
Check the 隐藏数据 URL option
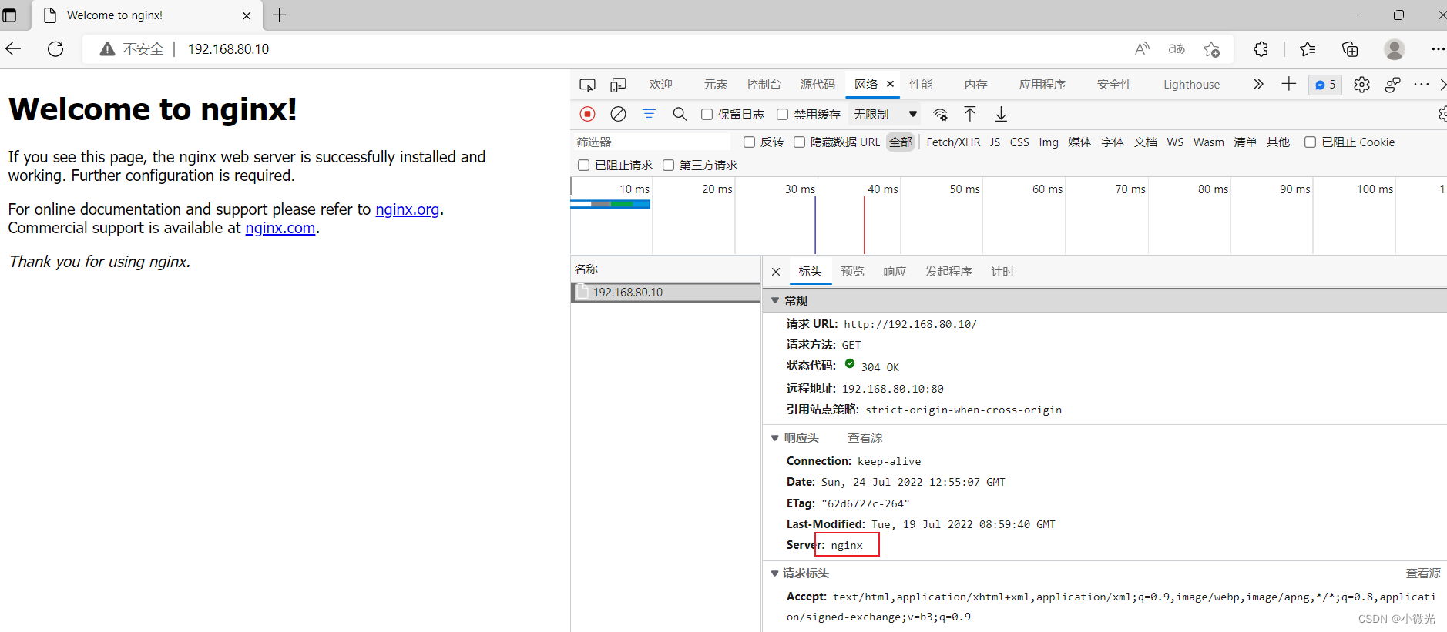(799, 142)
